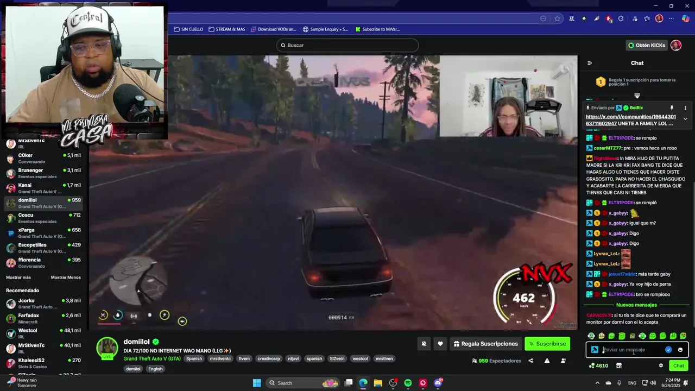Open the channel points store icon

(618, 365)
